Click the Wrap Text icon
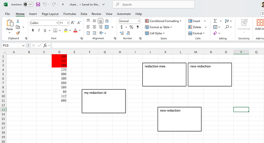 [107, 21]
